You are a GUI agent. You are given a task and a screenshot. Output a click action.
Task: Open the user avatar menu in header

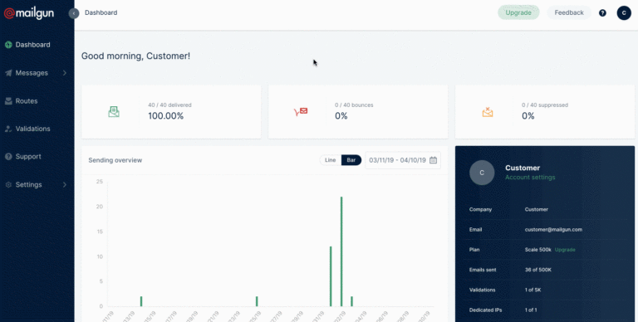tap(624, 13)
